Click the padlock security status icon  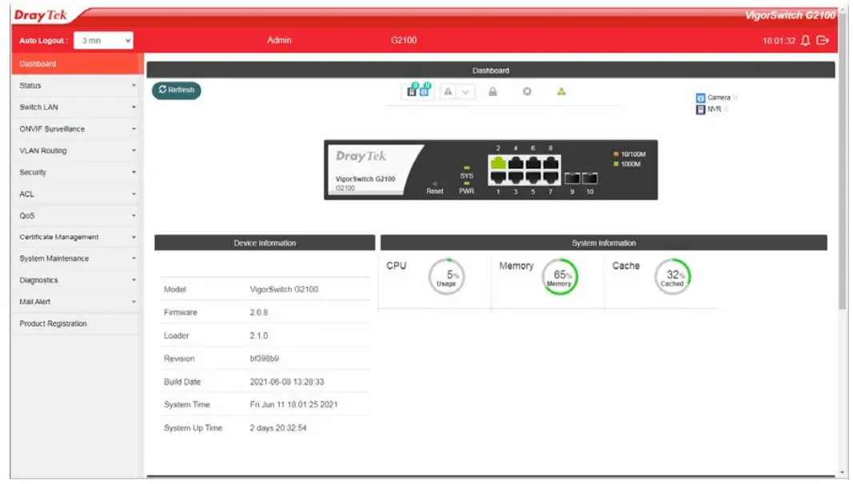coord(493,92)
